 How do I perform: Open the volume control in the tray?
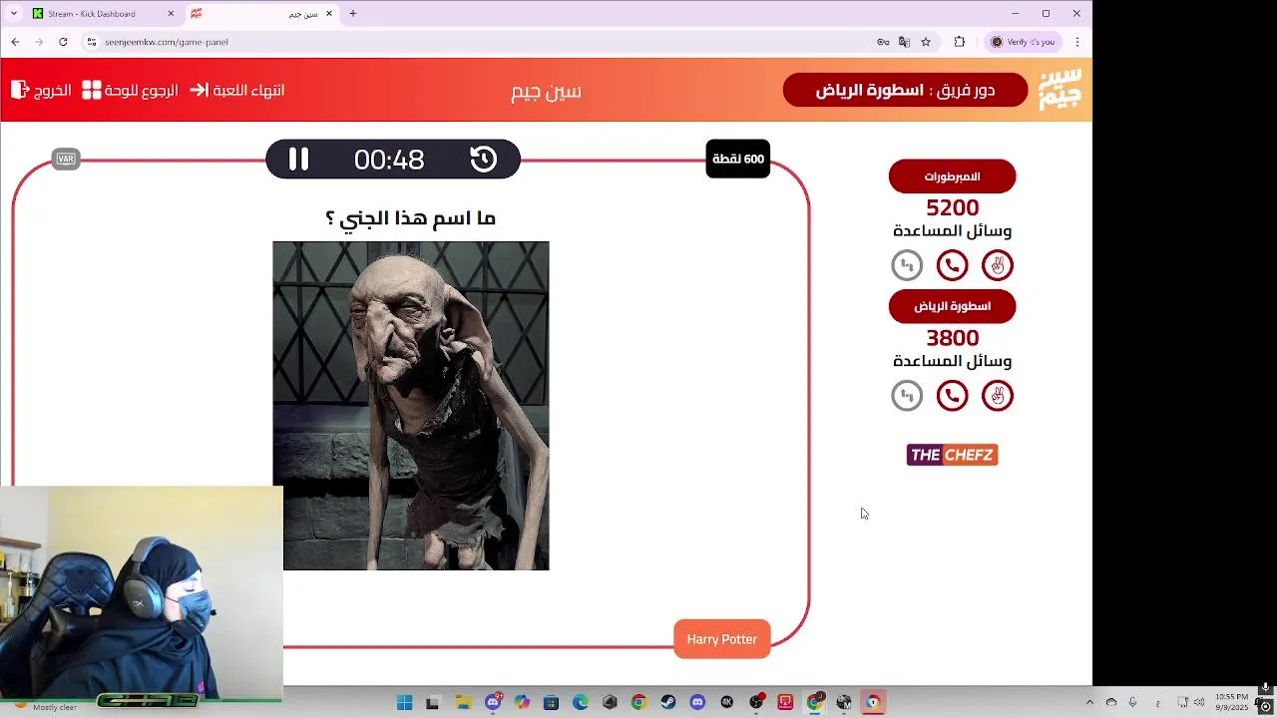1199,703
